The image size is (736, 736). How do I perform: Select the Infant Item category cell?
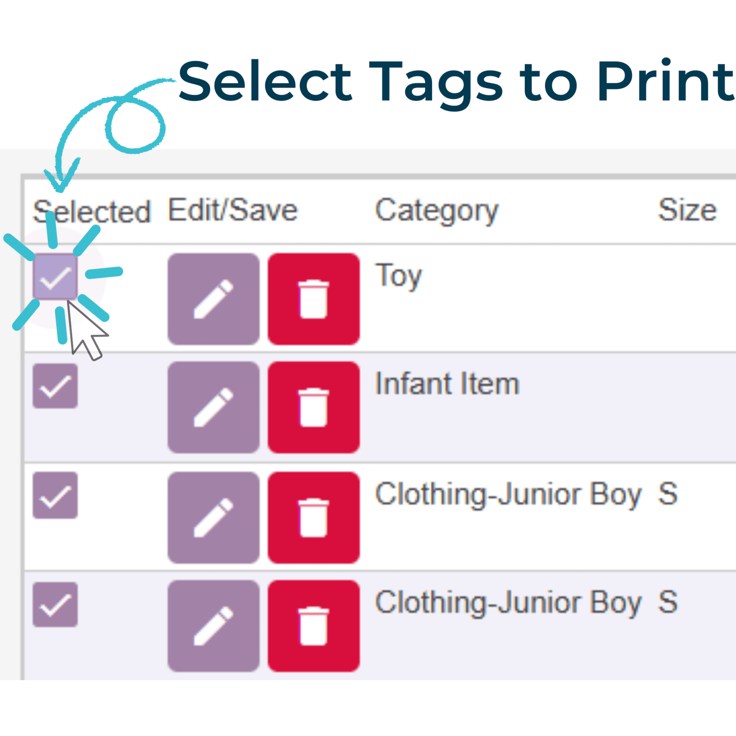pyautogui.click(x=448, y=384)
